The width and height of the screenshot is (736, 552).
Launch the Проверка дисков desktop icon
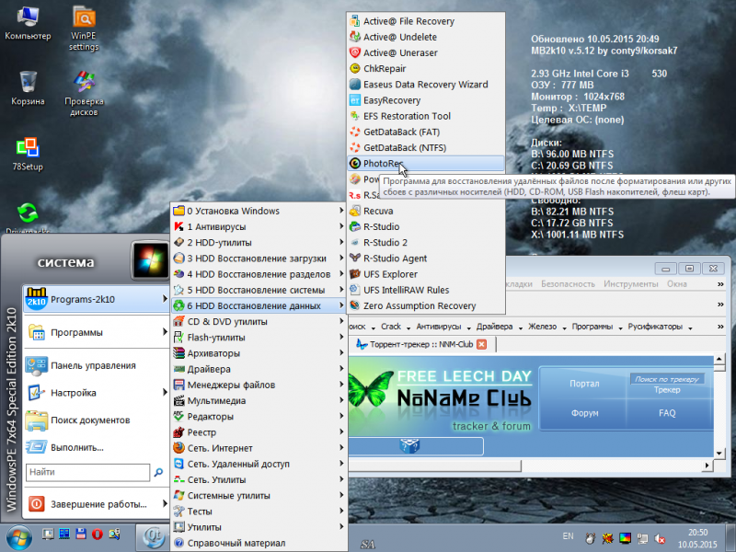click(x=84, y=93)
